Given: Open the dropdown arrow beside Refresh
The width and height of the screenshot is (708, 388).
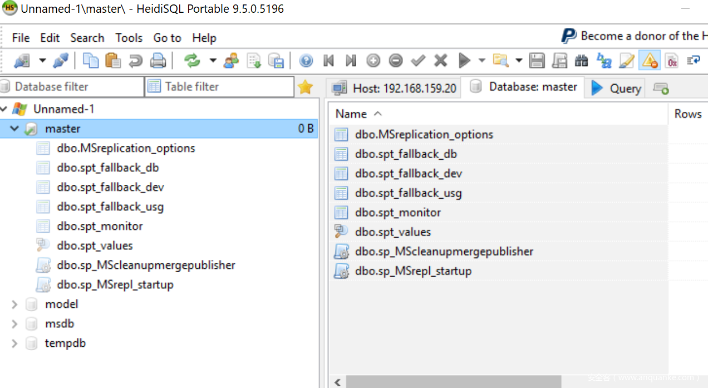Looking at the screenshot, I should pyautogui.click(x=212, y=60).
